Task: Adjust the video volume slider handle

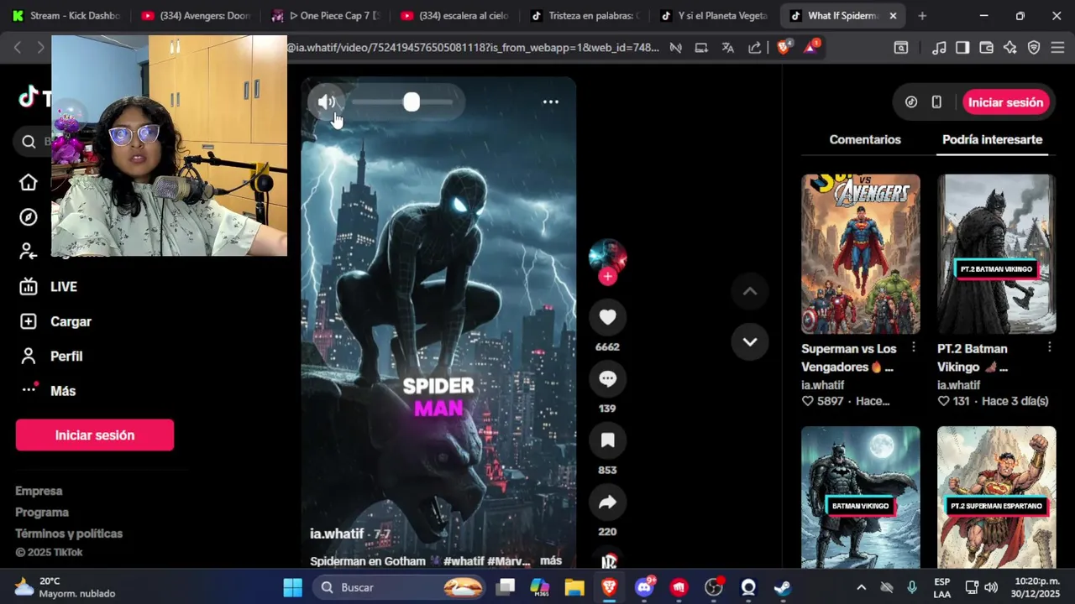Action: point(412,102)
